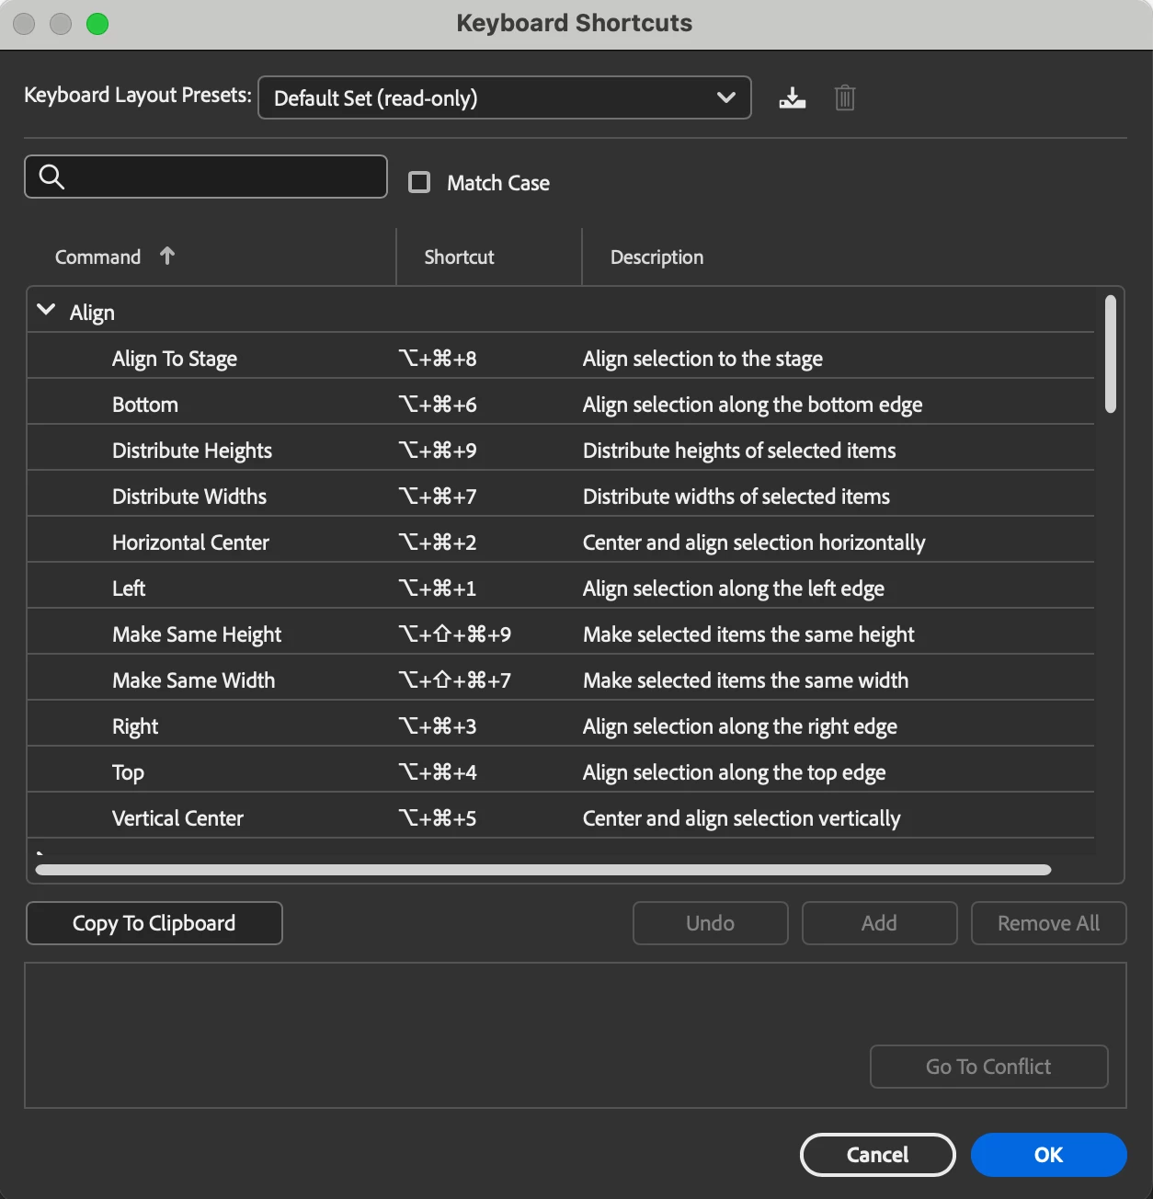Click the Copy To Clipboard button
1153x1199 pixels.
(x=154, y=923)
